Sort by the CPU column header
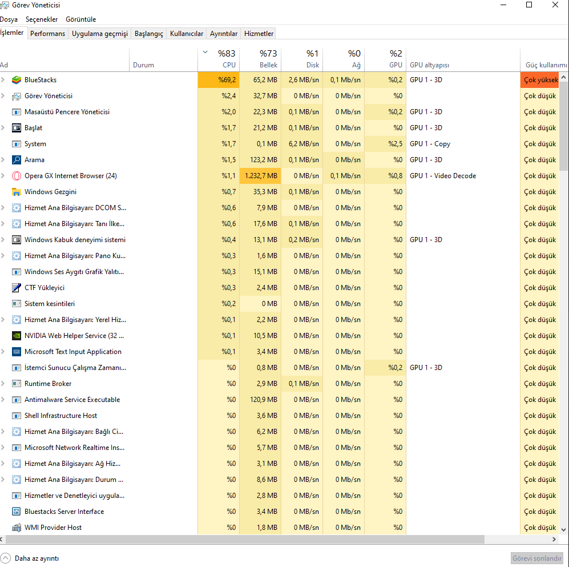Screen dimensions: 569x567 tap(219, 59)
